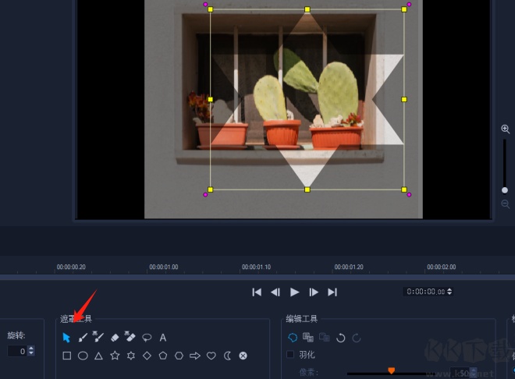This screenshot has height=379, width=515.
Task: Enable the 羽化 feather checkbox
Action: (291, 354)
